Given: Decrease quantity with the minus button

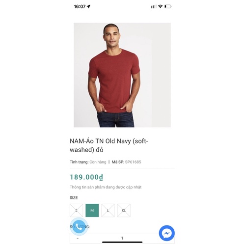Looking at the screenshot, I should click(78, 238).
